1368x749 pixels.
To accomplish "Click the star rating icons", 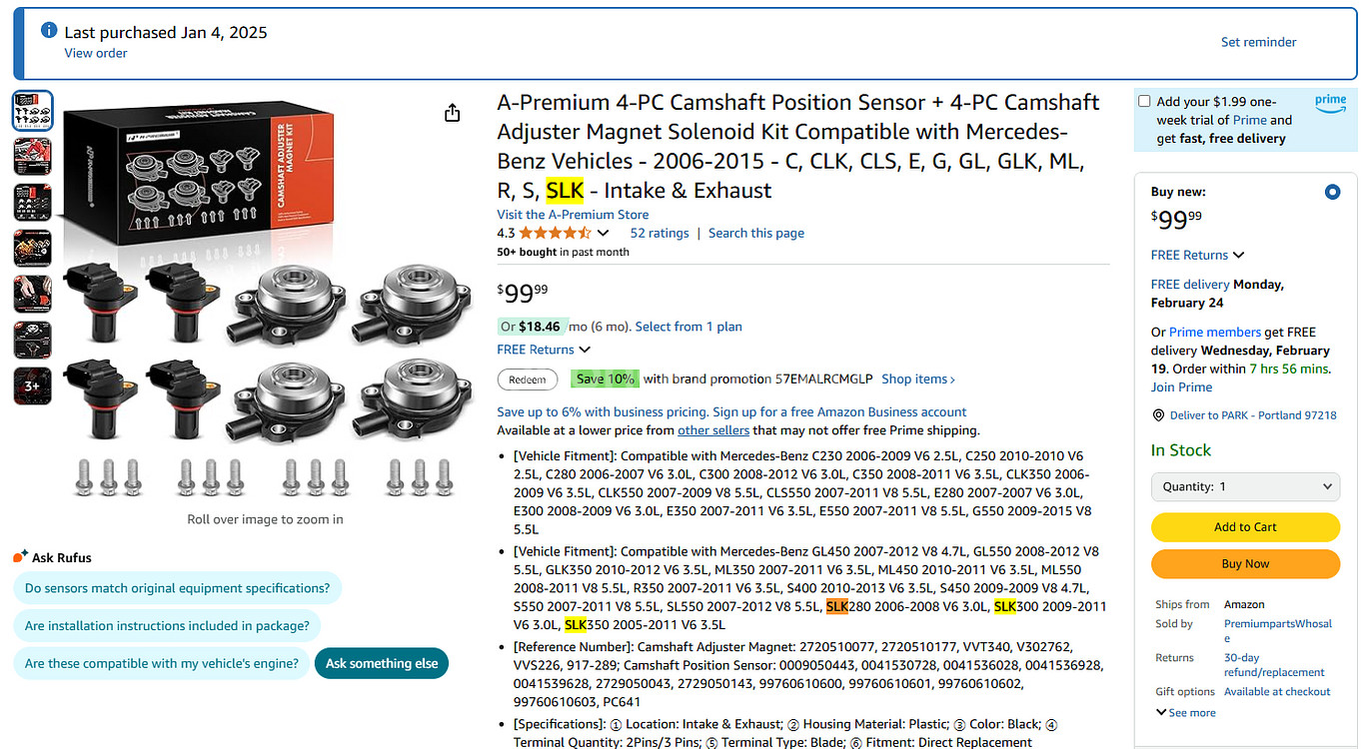I will click(x=555, y=233).
